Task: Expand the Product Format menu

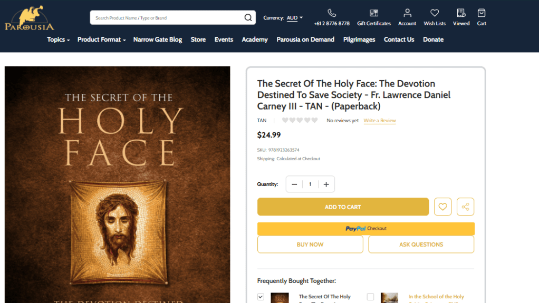Action: 101,40
